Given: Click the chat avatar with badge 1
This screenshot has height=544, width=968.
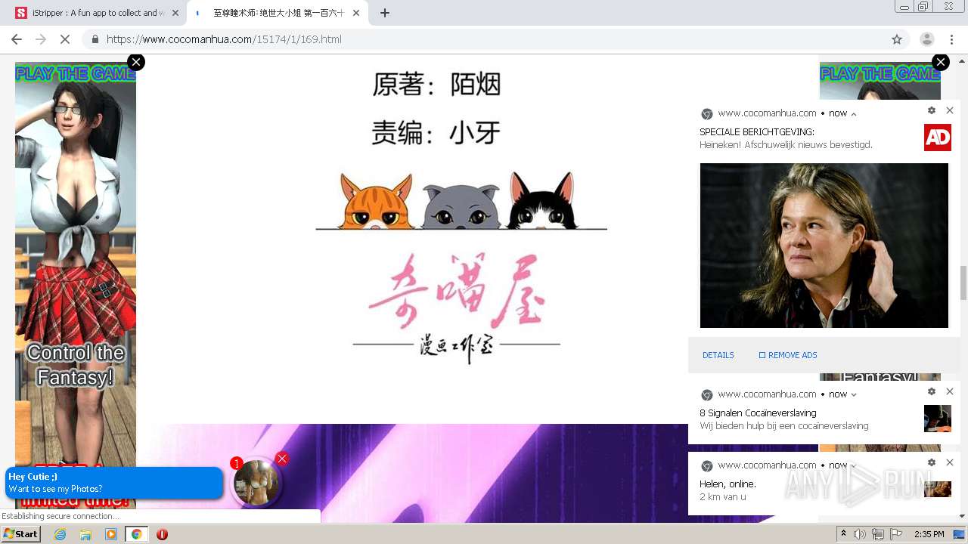Looking at the screenshot, I should click(x=257, y=482).
